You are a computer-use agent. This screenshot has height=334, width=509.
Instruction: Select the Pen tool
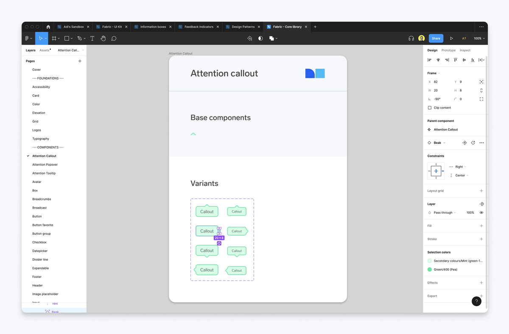[x=79, y=38]
